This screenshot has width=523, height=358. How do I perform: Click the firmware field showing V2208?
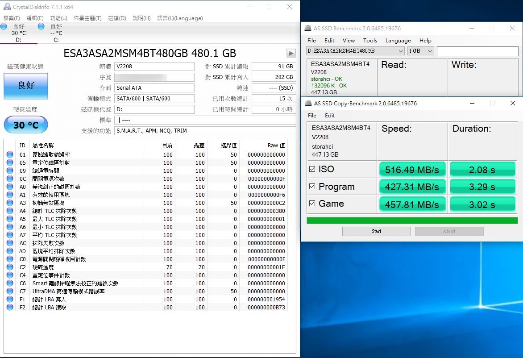click(x=154, y=67)
